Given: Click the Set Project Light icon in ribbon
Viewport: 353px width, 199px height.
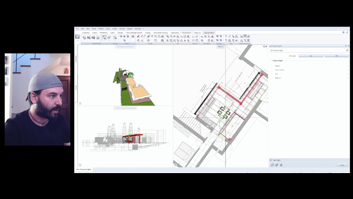Looking at the screenshot, I should (104, 37).
